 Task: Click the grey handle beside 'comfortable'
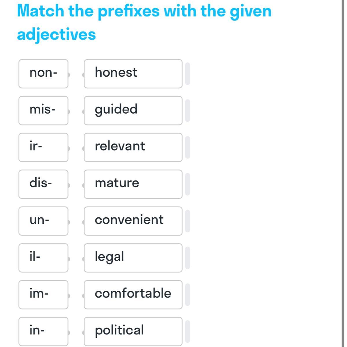tap(188, 294)
